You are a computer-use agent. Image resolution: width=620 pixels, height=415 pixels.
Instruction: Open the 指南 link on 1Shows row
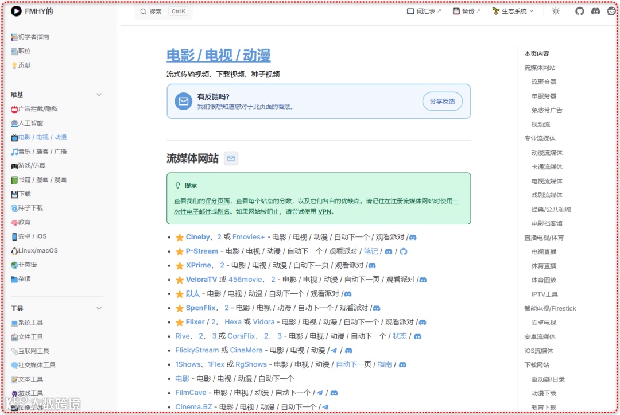(x=384, y=365)
